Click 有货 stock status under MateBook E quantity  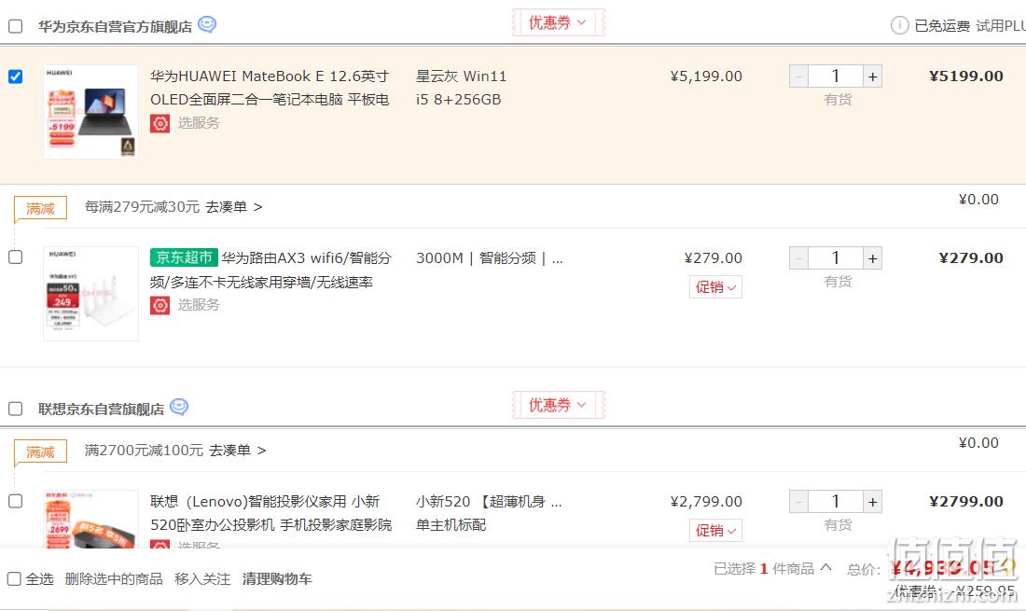tap(838, 100)
